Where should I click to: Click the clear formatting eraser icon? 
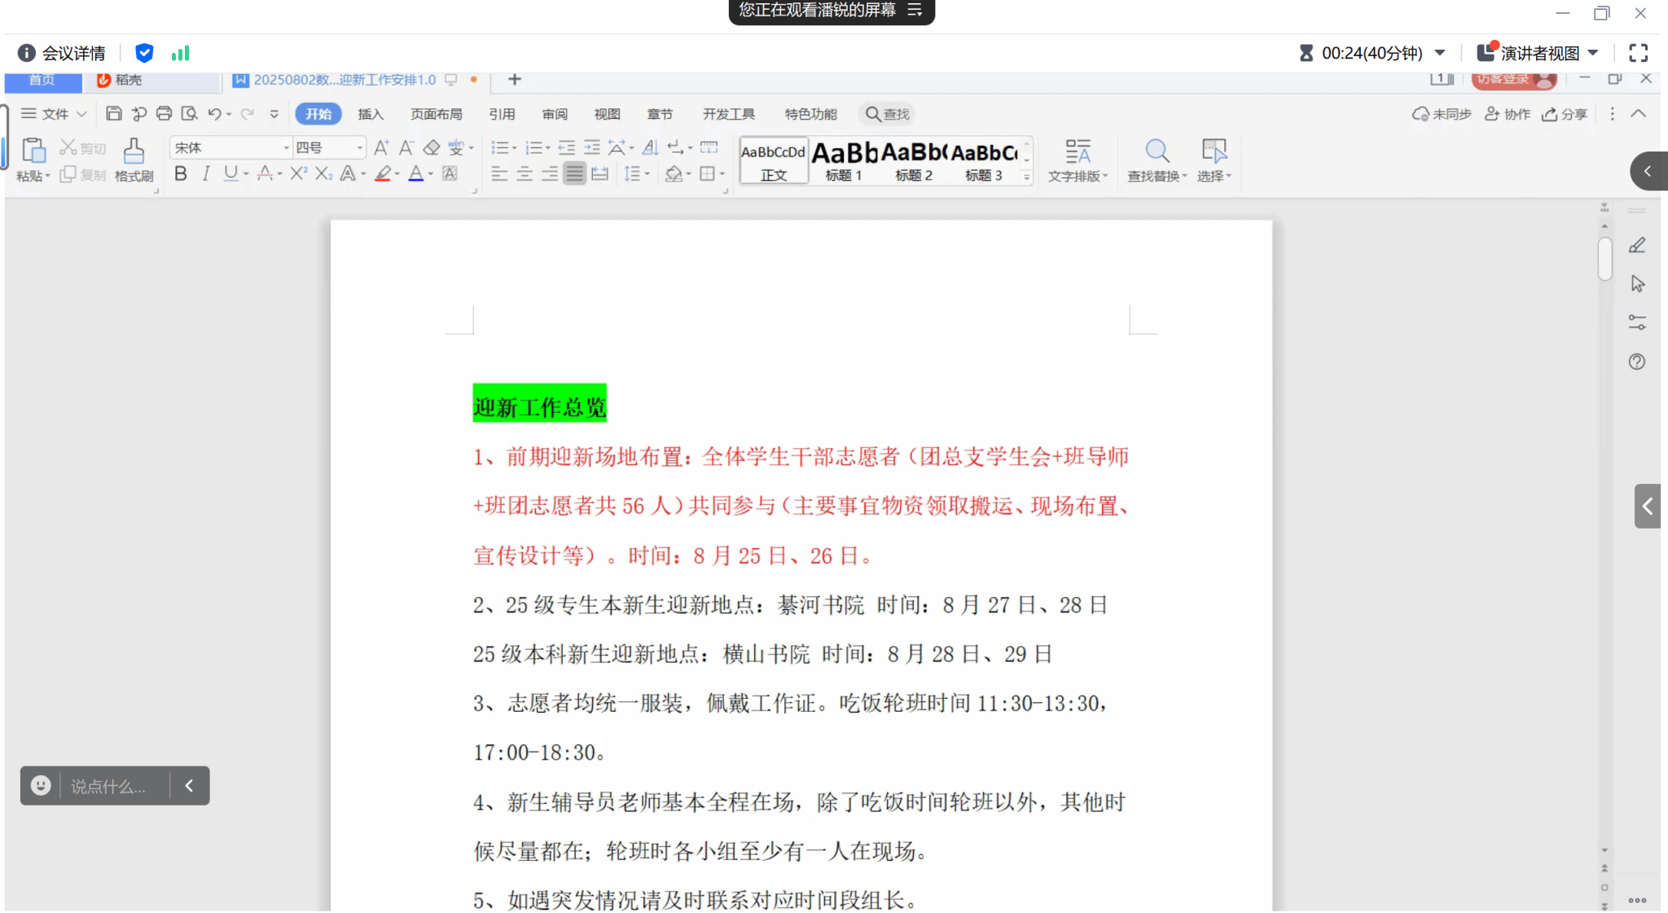pos(432,147)
